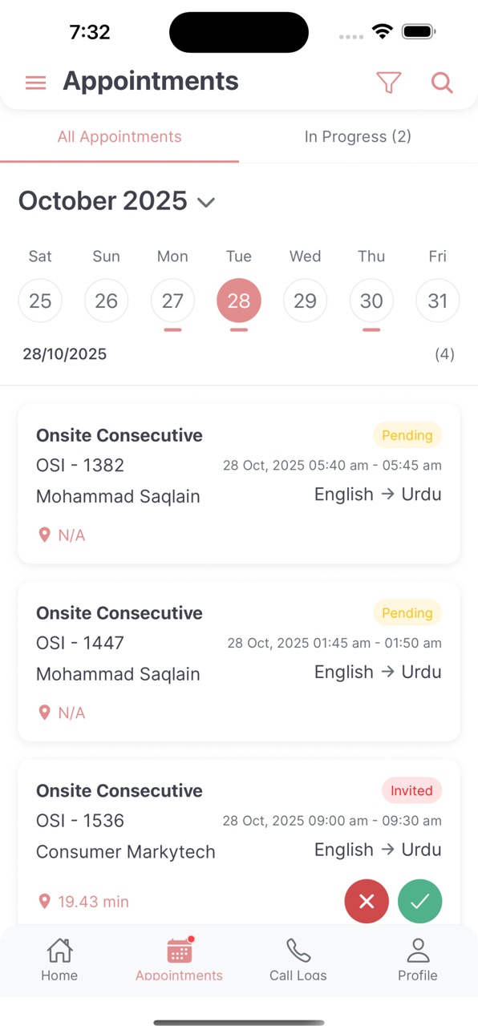478x1034 pixels.
Task: Expand the October 2025 month dropdown
Action: coord(206,202)
